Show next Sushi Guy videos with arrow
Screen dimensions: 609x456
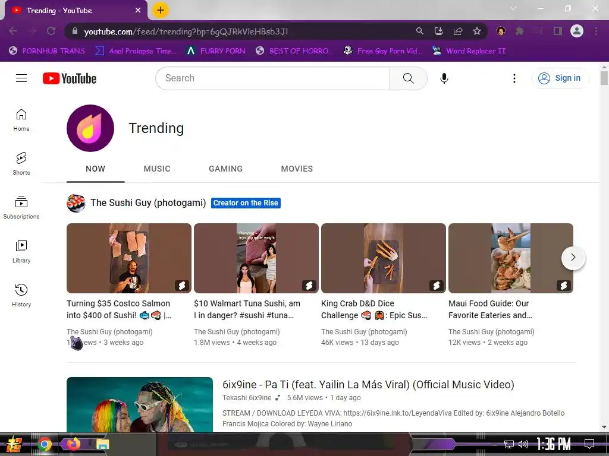573,258
